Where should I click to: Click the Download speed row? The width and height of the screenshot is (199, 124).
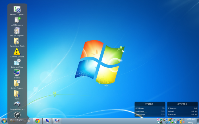pyautogui.click(x=183, y=114)
